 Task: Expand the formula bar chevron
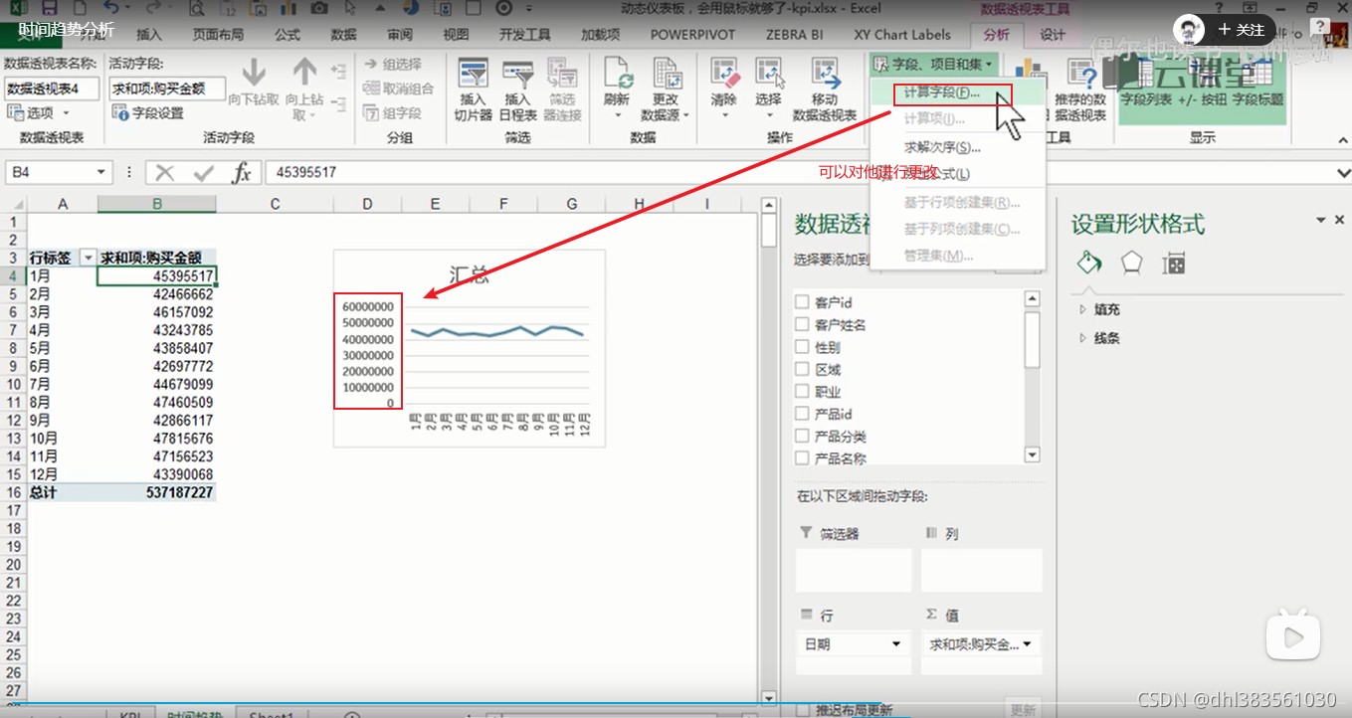point(1343,173)
